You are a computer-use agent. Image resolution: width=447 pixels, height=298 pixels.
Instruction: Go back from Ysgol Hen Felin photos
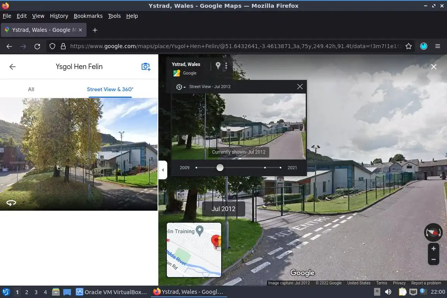[12, 67]
